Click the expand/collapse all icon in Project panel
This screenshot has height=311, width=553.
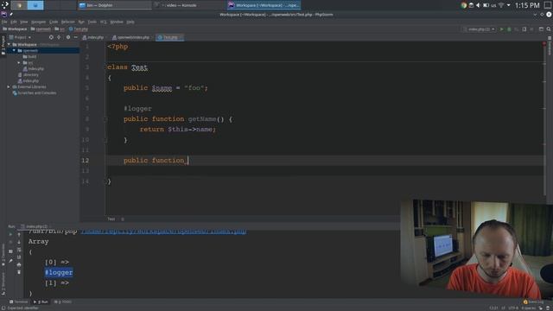coord(59,37)
